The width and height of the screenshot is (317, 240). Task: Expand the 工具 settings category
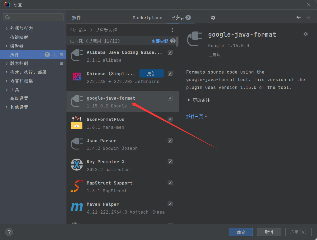tap(6, 90)
